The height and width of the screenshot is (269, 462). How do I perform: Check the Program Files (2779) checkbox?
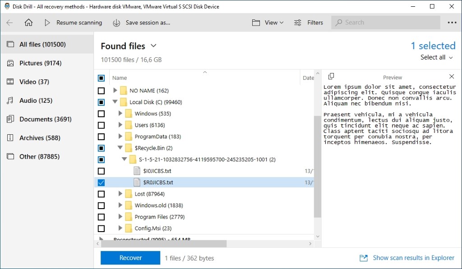click(101, 217)
